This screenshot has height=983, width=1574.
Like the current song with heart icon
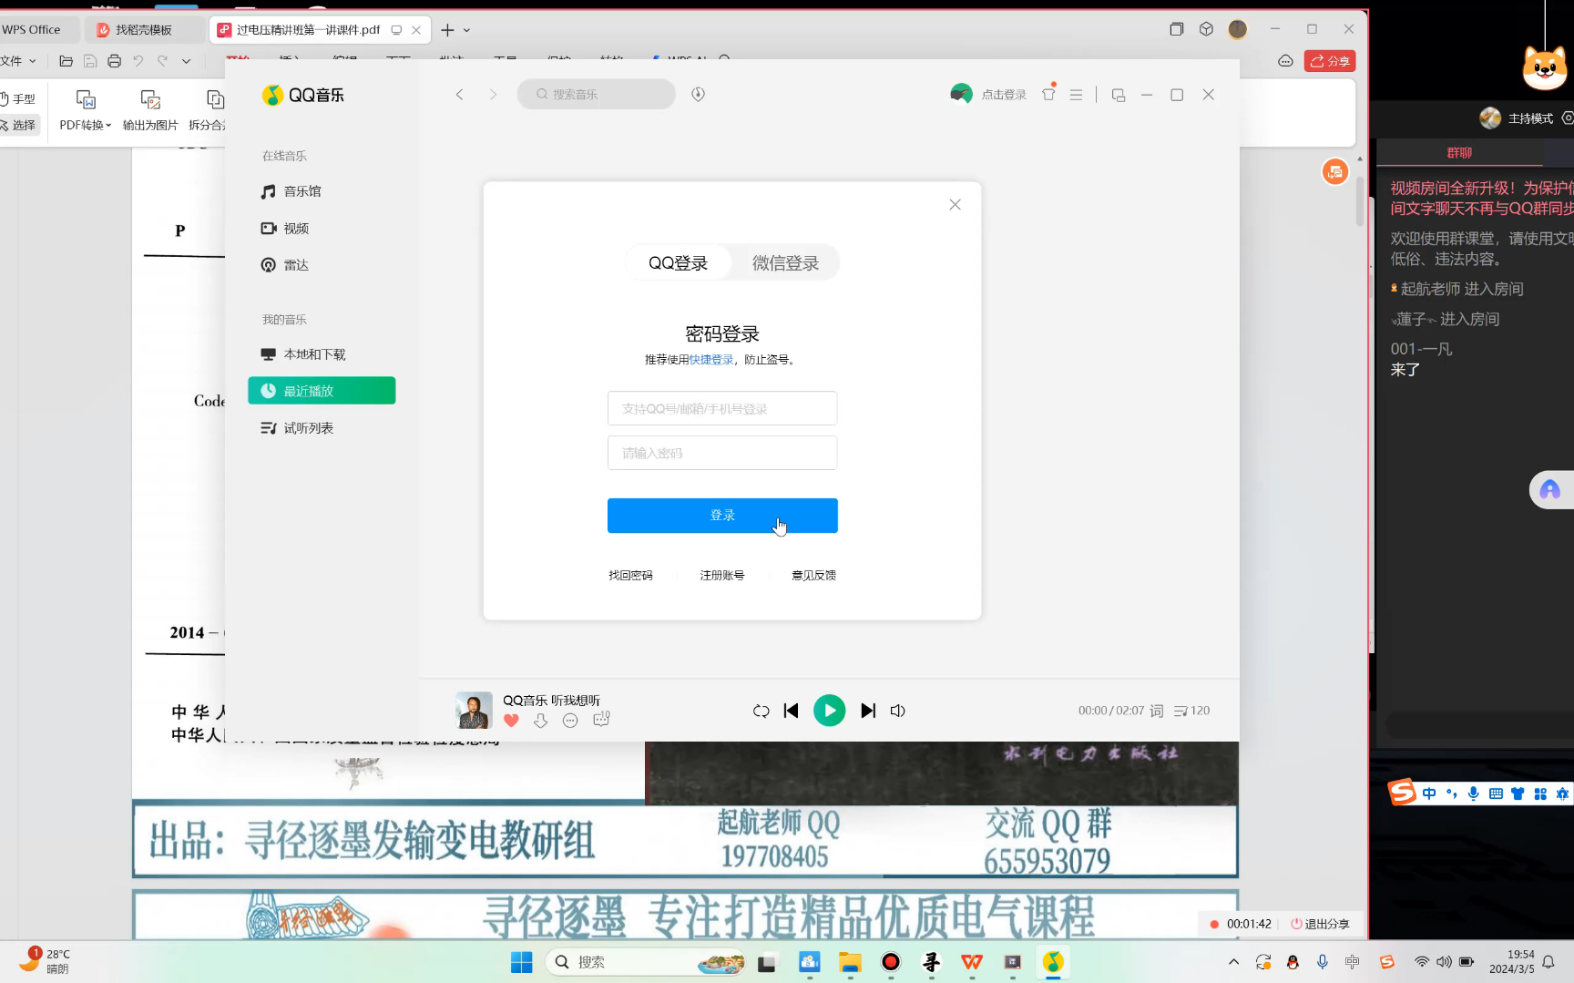[511, 721]
